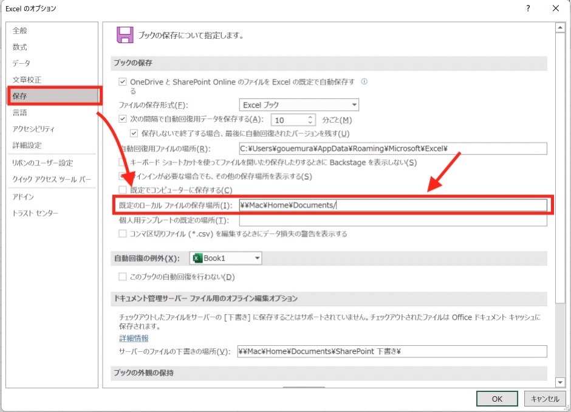Open the 詳細情報 link
The image size is (571, 412).
pos(134,338)
